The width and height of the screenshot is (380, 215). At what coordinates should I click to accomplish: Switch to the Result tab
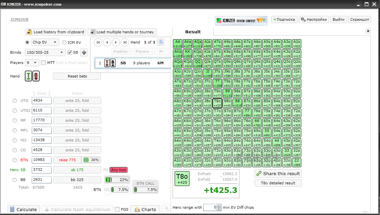pos(193,32)
